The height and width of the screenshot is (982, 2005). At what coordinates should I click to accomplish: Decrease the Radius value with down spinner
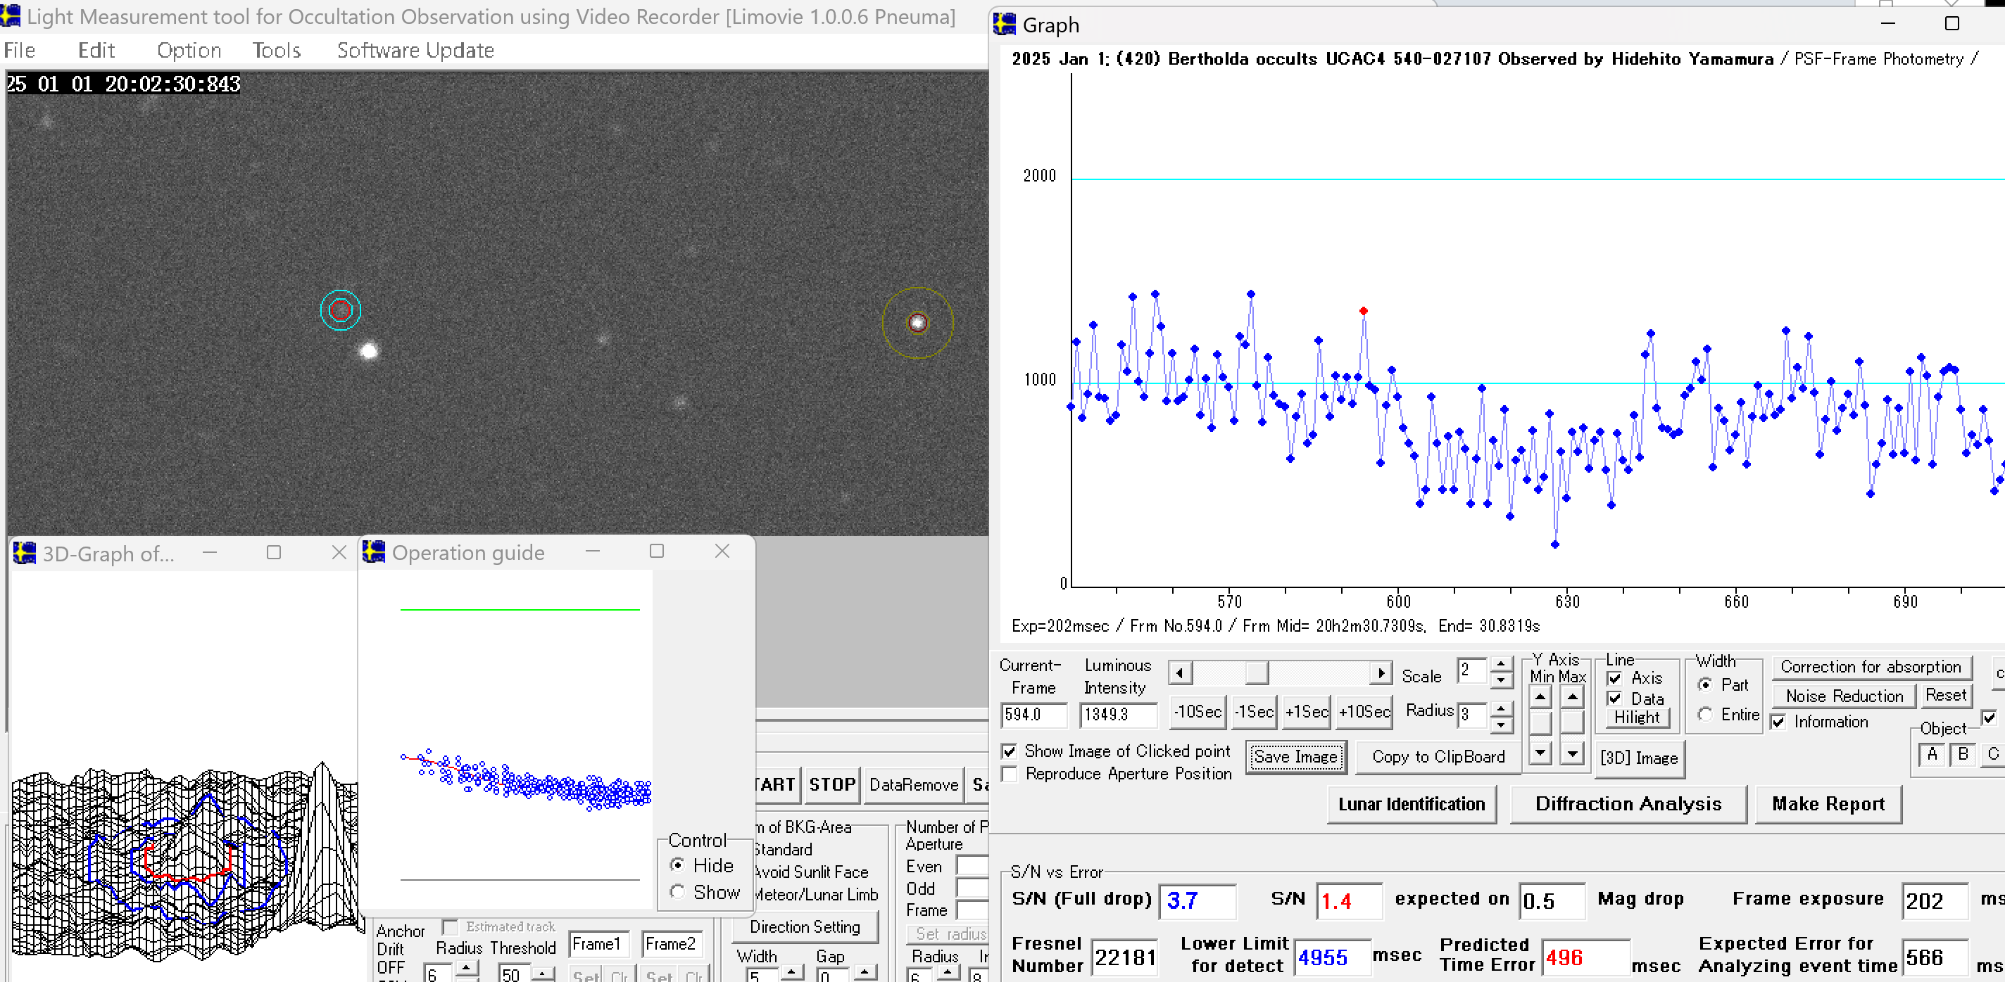(1501, 725)
